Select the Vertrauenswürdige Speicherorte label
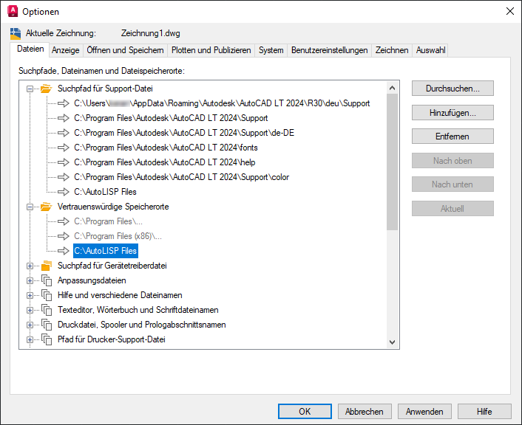The height and width of the screenshot is (425, 522). pos(113,207)
